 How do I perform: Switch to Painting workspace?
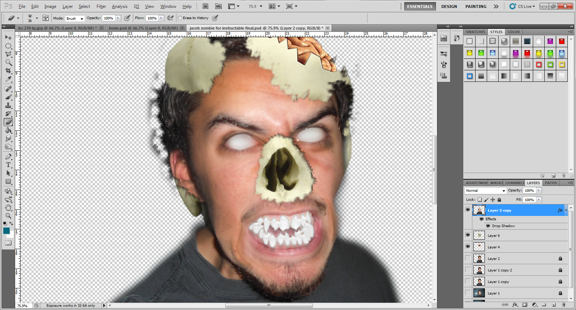(476, 6)
